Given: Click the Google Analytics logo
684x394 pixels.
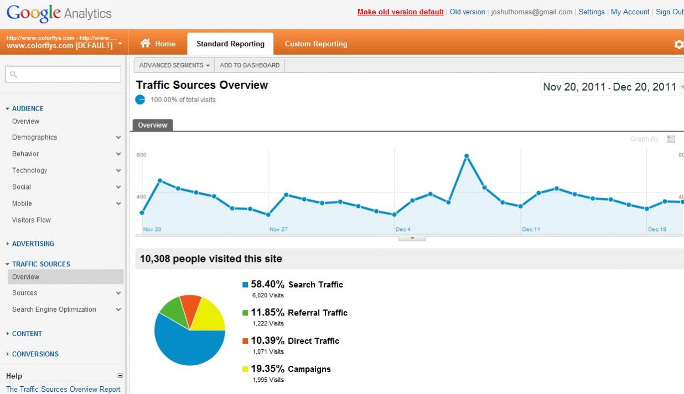Looking at the screenshot, I should (59, 13).
